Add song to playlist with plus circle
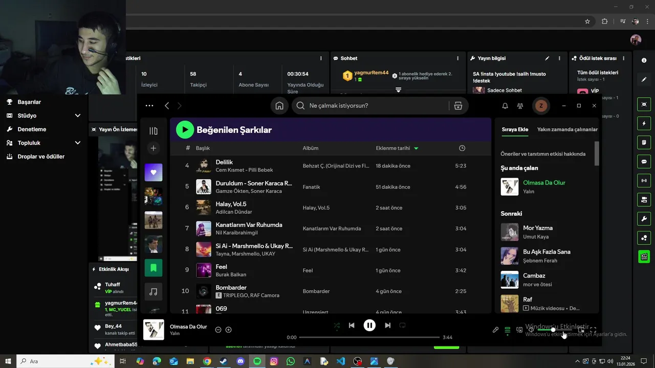Viewport: 655px width, 368px height. pyautogui.click(x=229, y=330)
